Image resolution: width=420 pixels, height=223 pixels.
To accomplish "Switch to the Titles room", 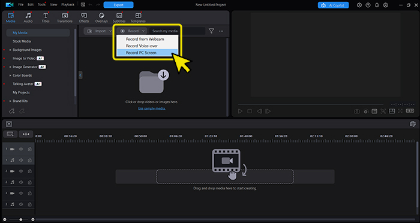I will pyautogui.click(x=46, y=17).
